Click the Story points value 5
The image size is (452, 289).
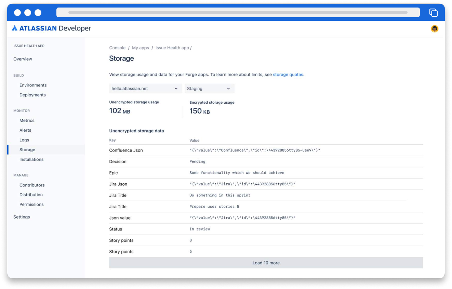[x=191, y=252]
